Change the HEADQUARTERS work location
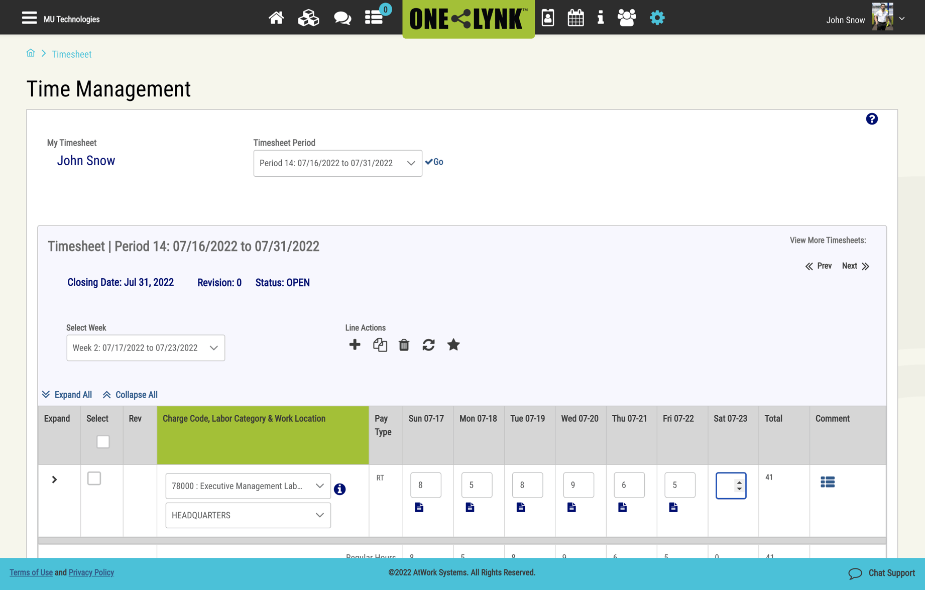This screenshot has width=925, height=590. [x=248, y=515]
